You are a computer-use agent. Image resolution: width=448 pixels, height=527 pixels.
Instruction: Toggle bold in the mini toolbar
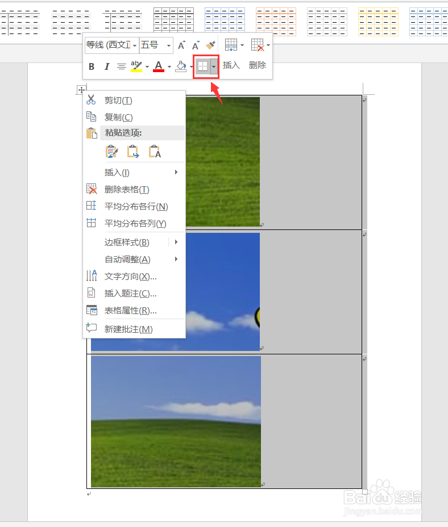pyautogui.click(x=92, y=66)
